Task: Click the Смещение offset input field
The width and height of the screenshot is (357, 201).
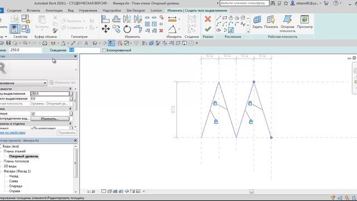Action: click(84, 50)
